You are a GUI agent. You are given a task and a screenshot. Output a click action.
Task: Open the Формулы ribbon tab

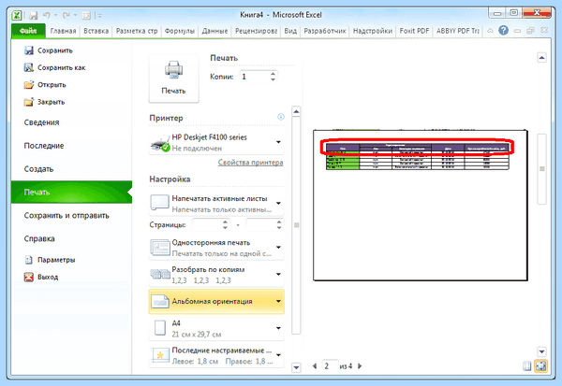pos(180,31)
